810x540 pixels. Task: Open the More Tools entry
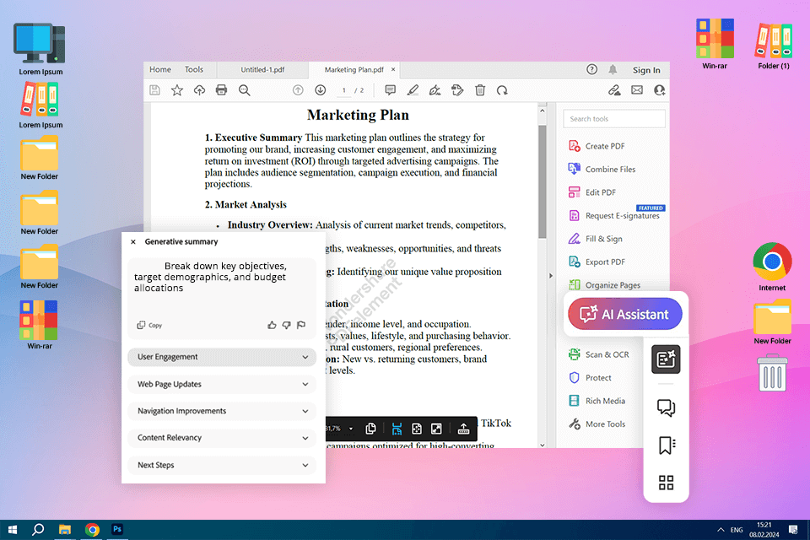coord(597,424)
